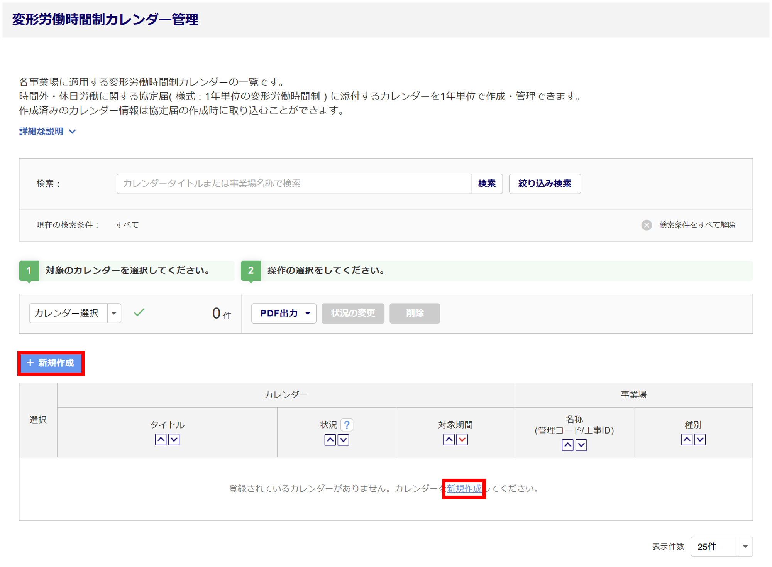This screenshot has height=567, width=772.
Task: Sort 種別 column descending arrow
Action: point(700,440)
